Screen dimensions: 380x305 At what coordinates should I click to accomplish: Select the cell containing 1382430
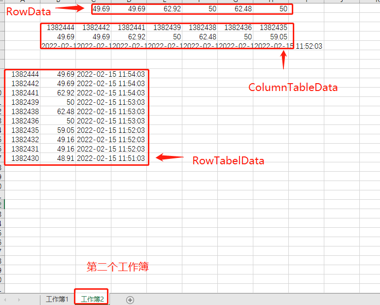pyautogui.click(x=25, y=158)
